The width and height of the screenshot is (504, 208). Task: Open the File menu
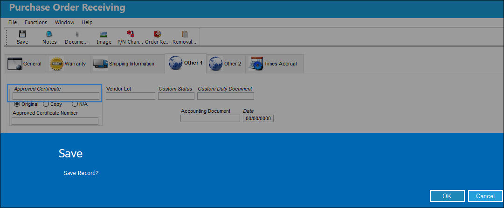(13, 22)
